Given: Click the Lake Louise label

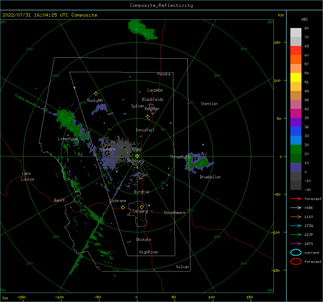Looking at the screenshot, I should (28, 176).
